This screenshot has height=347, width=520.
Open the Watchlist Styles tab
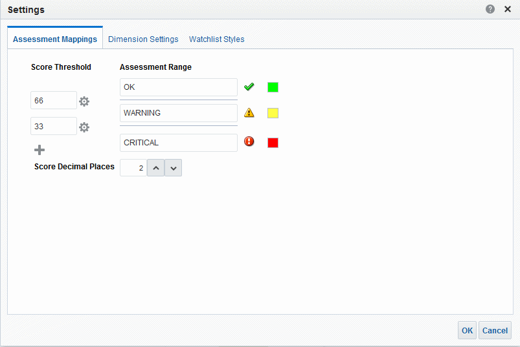[x=217, y=39]
